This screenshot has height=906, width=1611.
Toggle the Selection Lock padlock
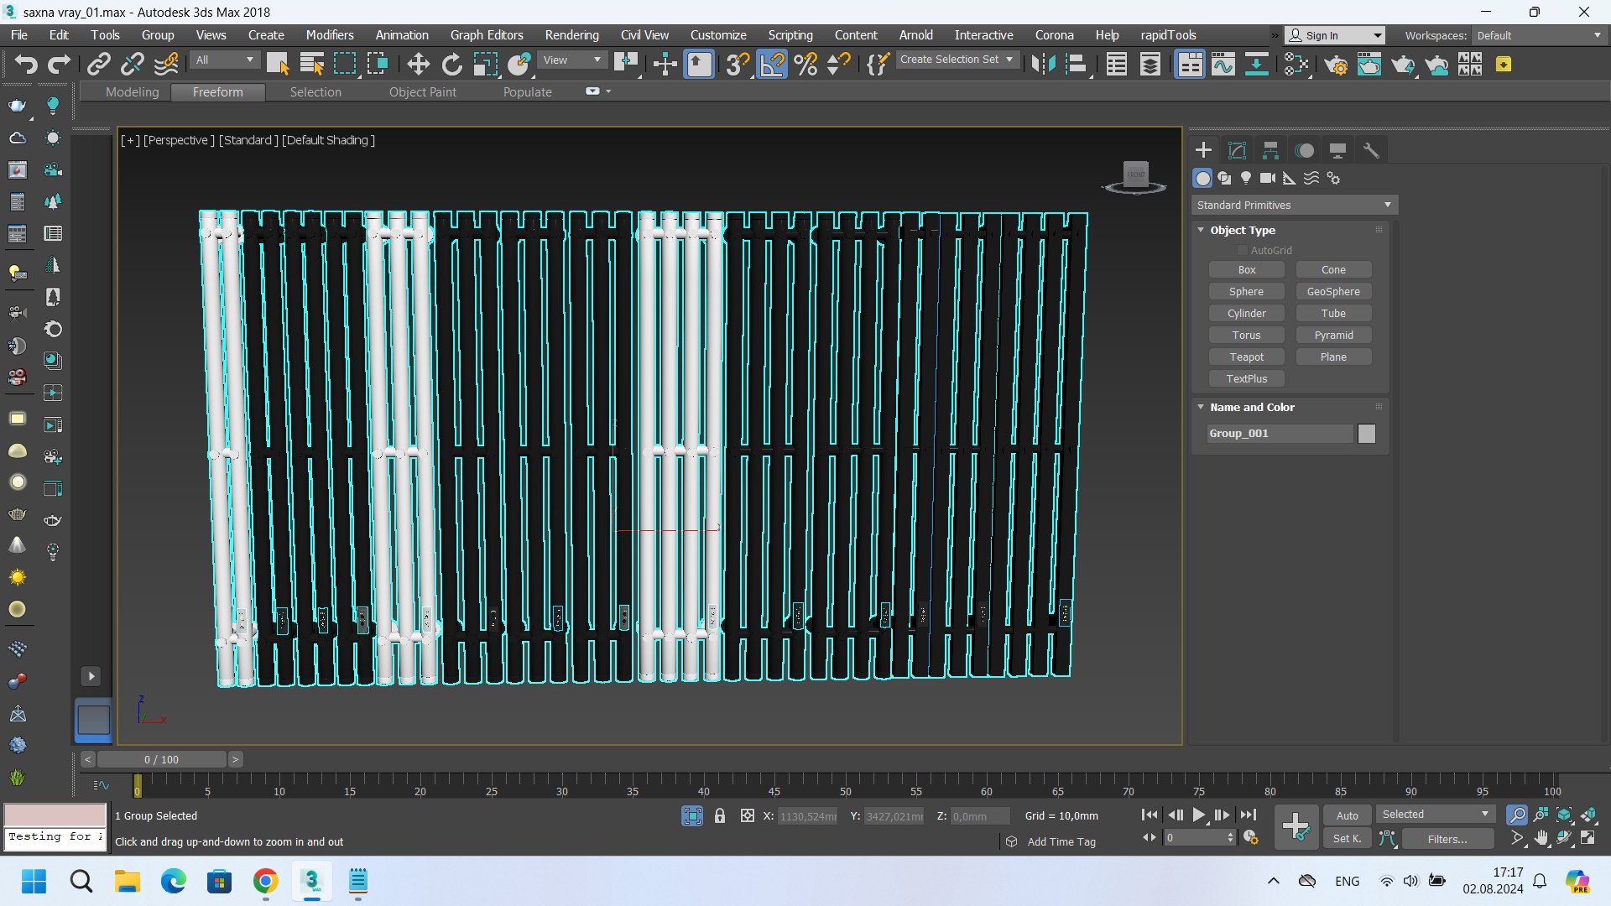coord(719,815)
